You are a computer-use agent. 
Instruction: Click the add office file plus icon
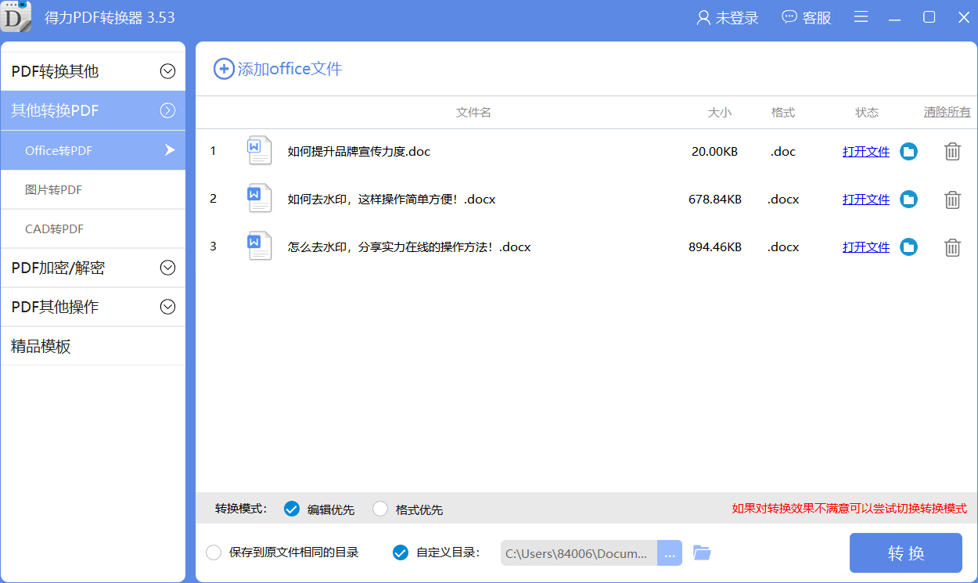tap(224, 69)
